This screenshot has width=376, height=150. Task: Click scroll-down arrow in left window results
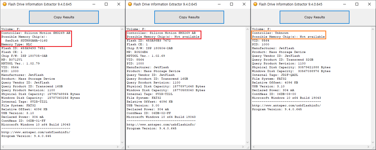coord(122,142)
